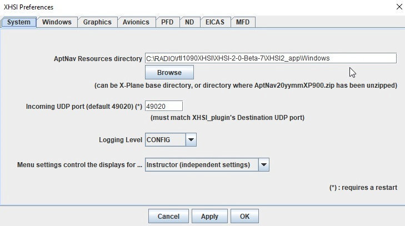The height and width of the screenshot is (226, 405).
Task: Select the Avionics tab
Action: coord(136,22)
